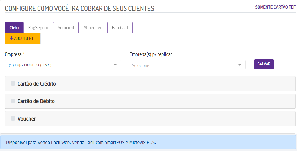Open the Empresa dropdown arrow
297x151 pixels.
[x=115, y=65]
